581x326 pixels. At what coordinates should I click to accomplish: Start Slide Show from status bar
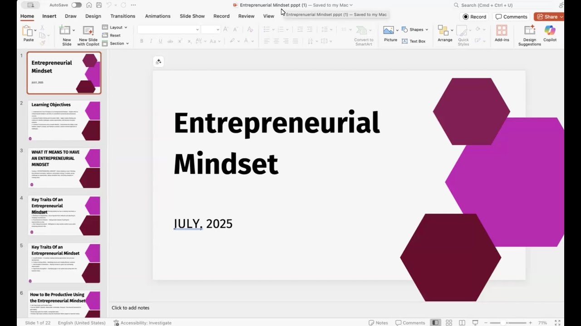click(475, 323)
